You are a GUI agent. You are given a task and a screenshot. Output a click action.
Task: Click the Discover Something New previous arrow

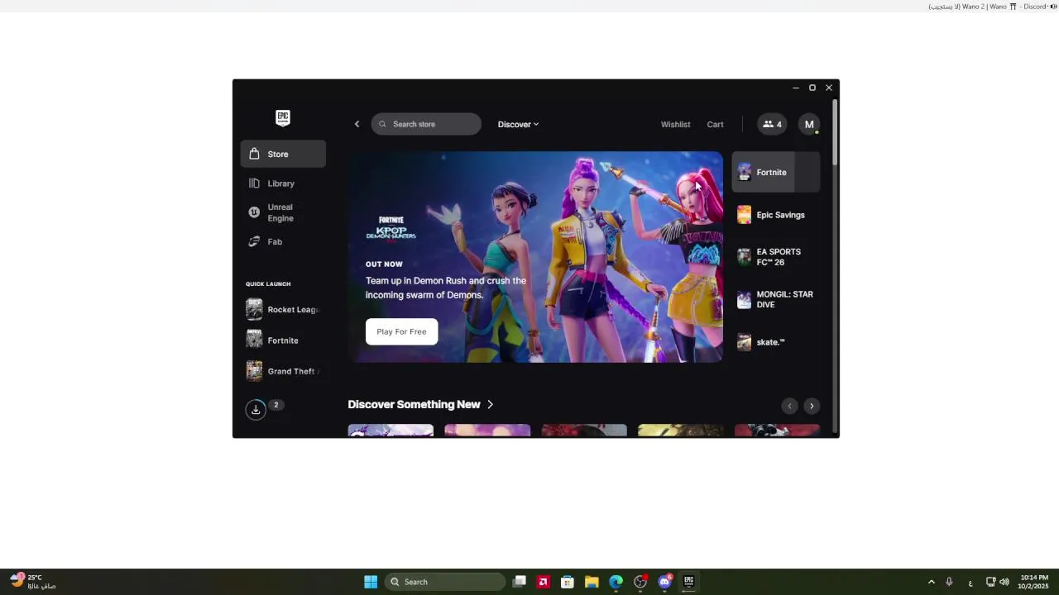tap(789, 406)
